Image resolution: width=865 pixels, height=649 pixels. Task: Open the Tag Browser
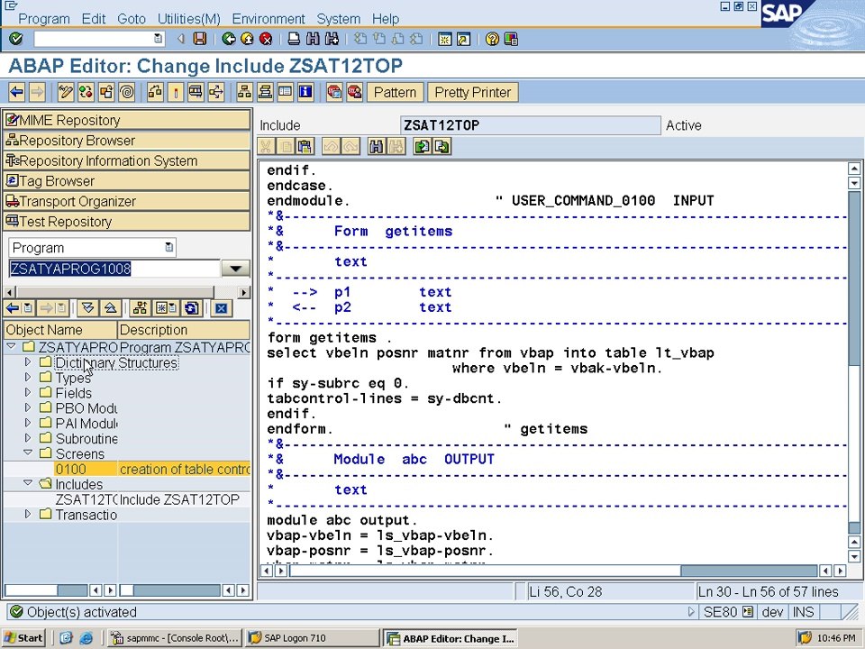pos(127,181)
